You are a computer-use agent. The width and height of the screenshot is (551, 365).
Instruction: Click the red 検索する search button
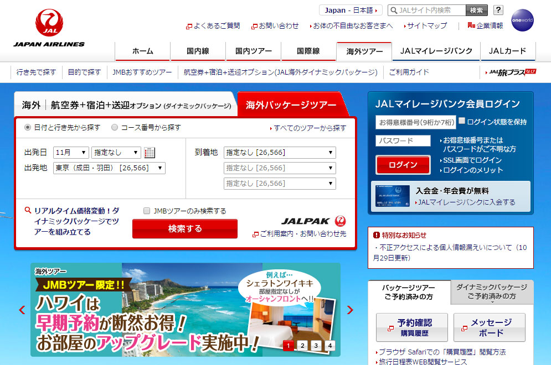coord(185,229)
